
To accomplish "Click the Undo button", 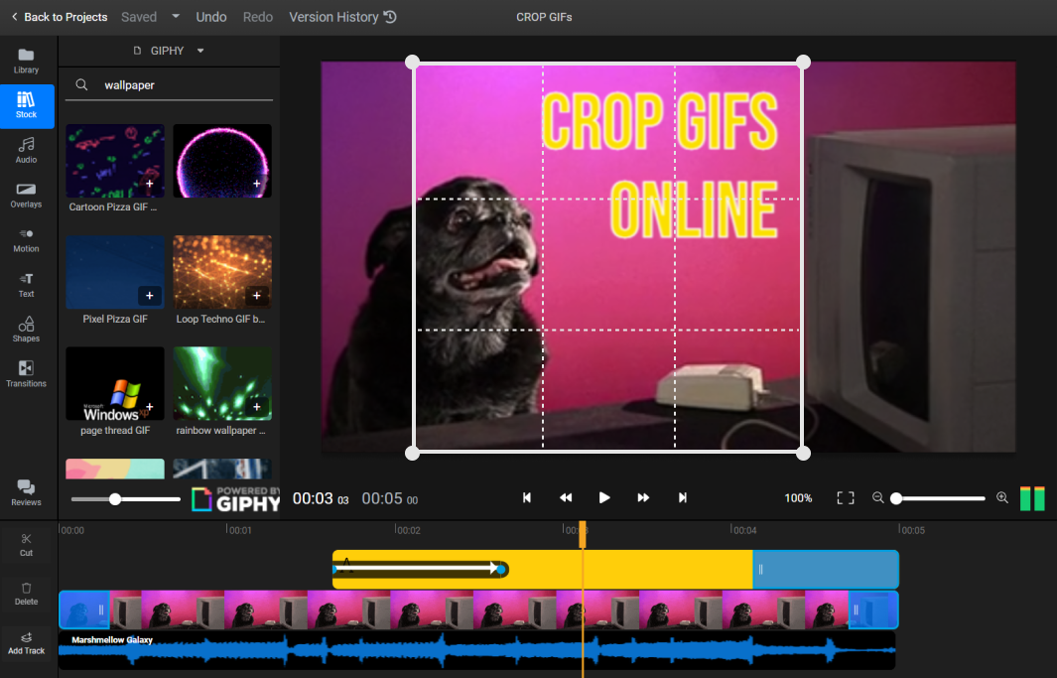I will coord(211,17).
